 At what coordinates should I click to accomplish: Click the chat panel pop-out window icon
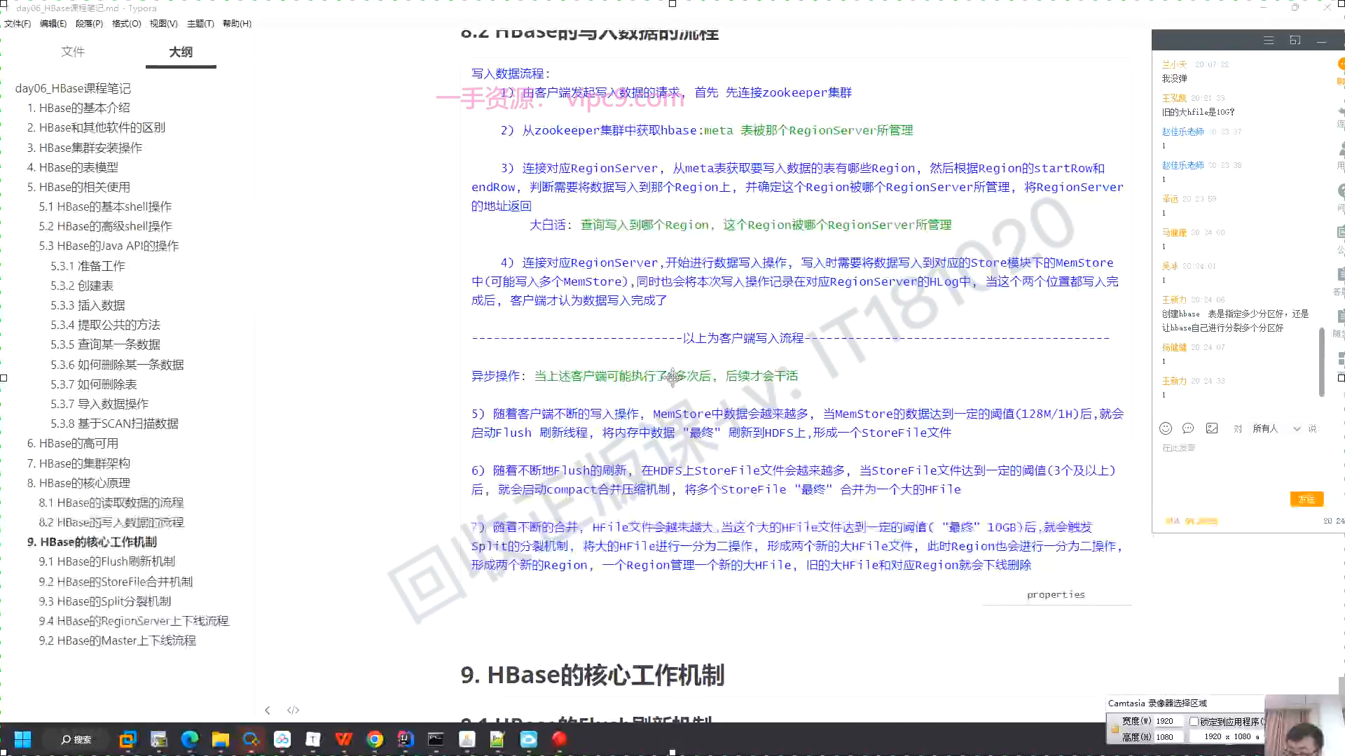click(x=1295, y=41)
